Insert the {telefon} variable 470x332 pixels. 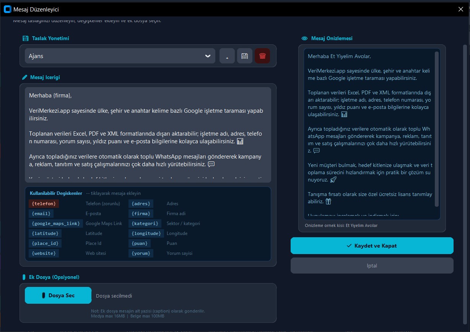click(44, 204)
